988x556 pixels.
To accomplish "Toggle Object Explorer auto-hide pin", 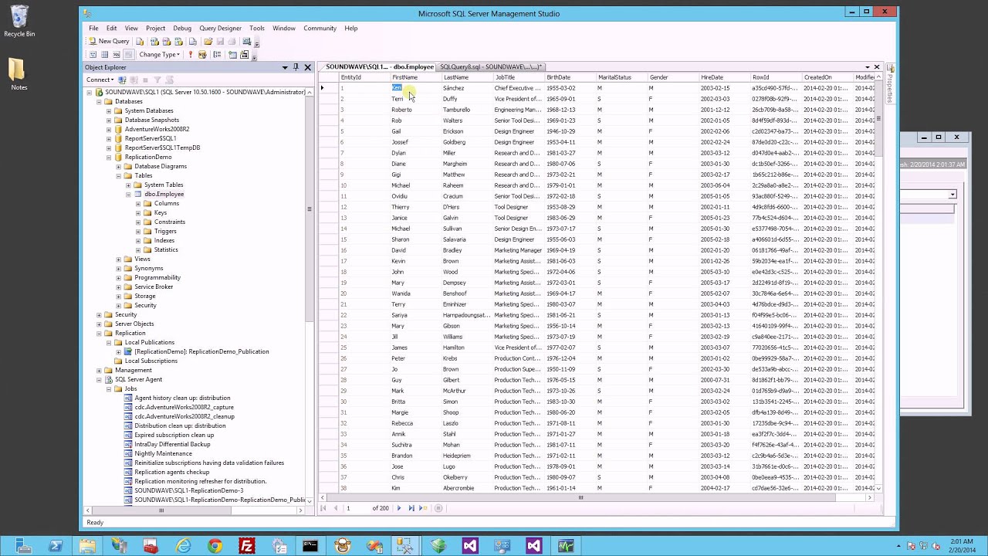I will 296,67.
